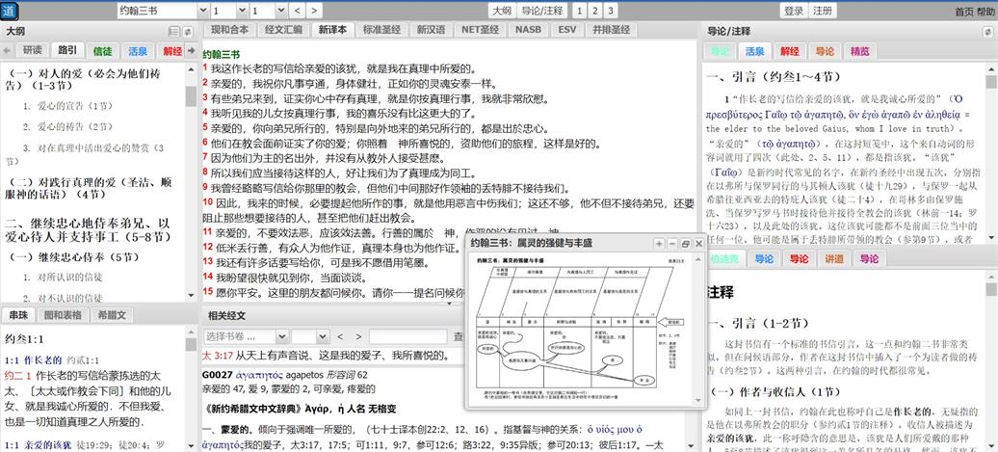Select the 新汉语 Bible version tab
This screenshot has height=452, width=998.
coord(431,30)
